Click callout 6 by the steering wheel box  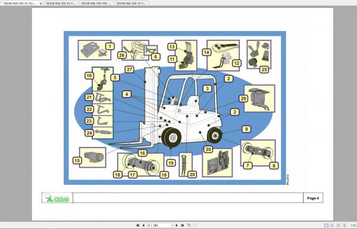point(156,57)
